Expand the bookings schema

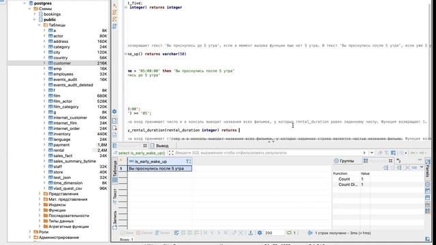tap(35, 14)
